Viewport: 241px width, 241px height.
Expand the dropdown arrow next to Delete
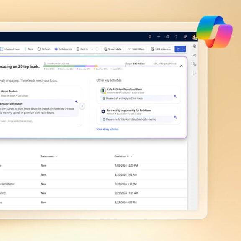coord(92,49)
